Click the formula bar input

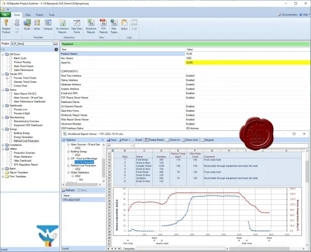221,146
